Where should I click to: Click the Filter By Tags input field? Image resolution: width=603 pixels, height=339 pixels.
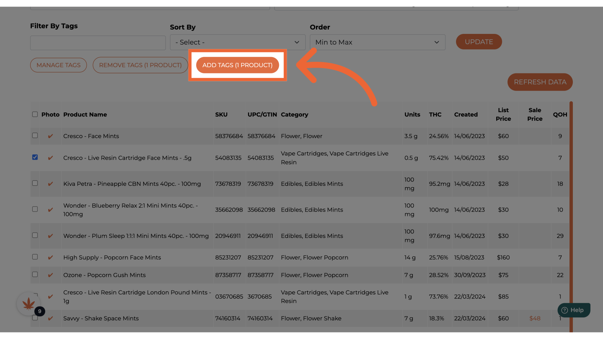(98, 43)
